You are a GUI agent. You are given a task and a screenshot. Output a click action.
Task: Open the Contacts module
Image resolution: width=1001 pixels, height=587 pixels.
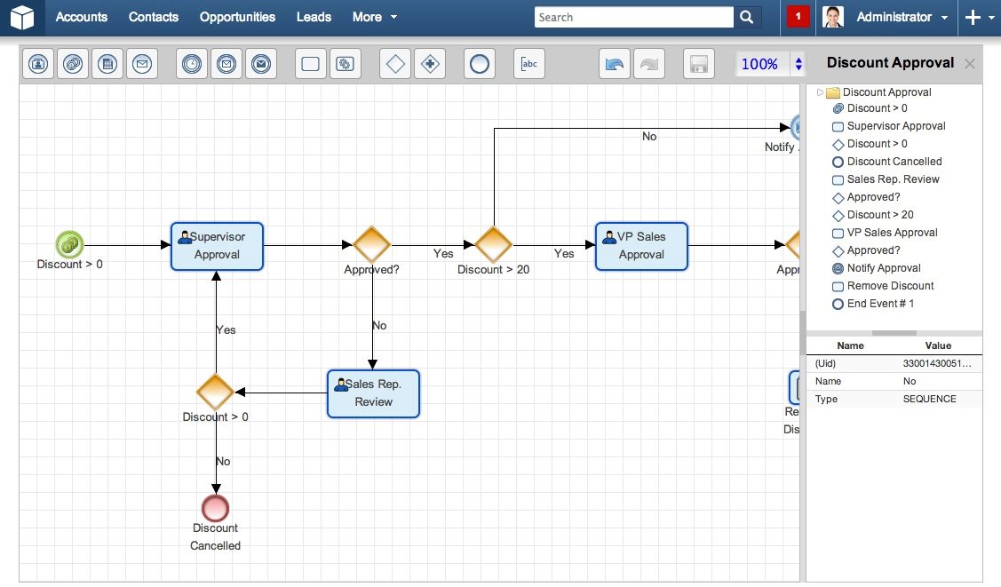(x=153, y=17)
